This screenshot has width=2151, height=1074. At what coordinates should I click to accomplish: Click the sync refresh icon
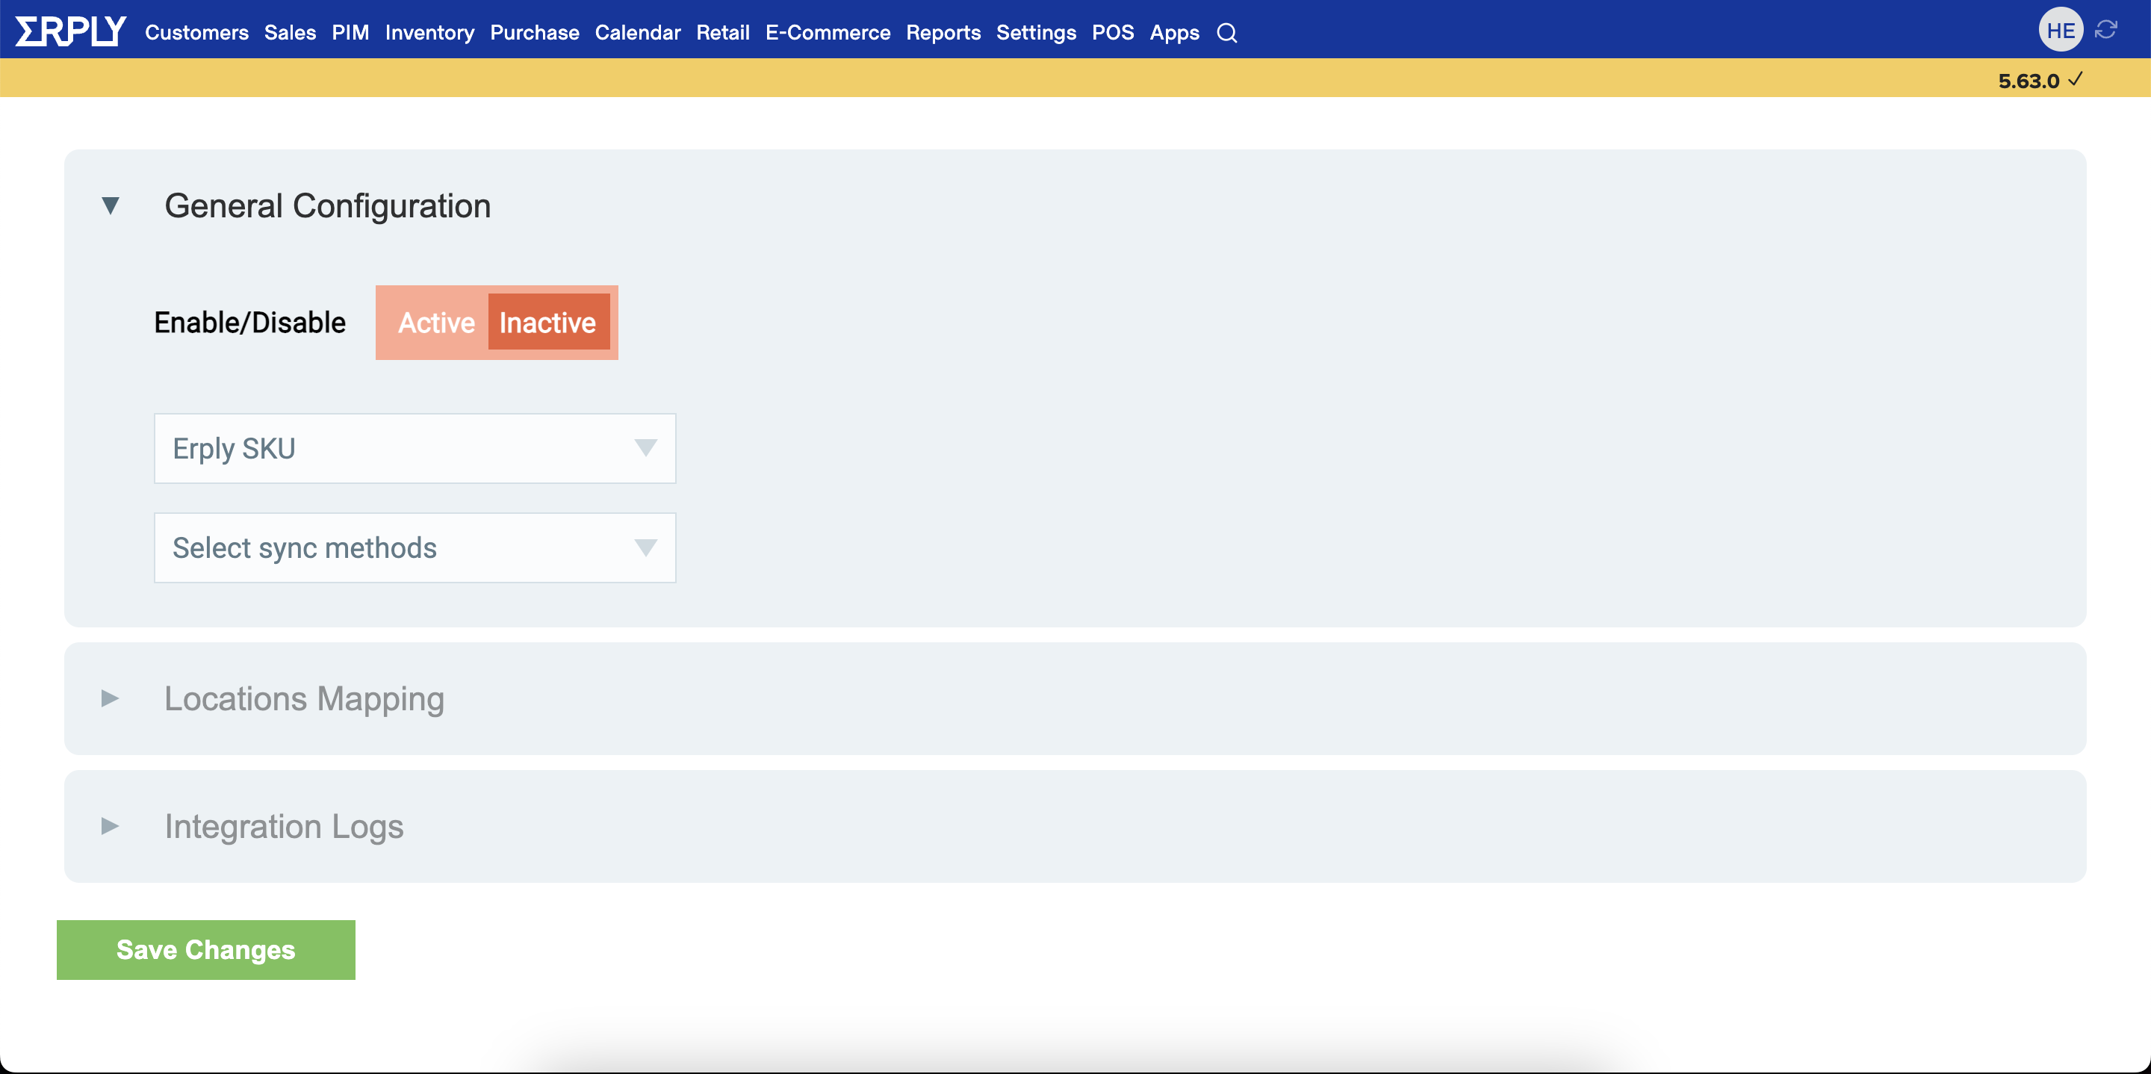point(2106,30)
